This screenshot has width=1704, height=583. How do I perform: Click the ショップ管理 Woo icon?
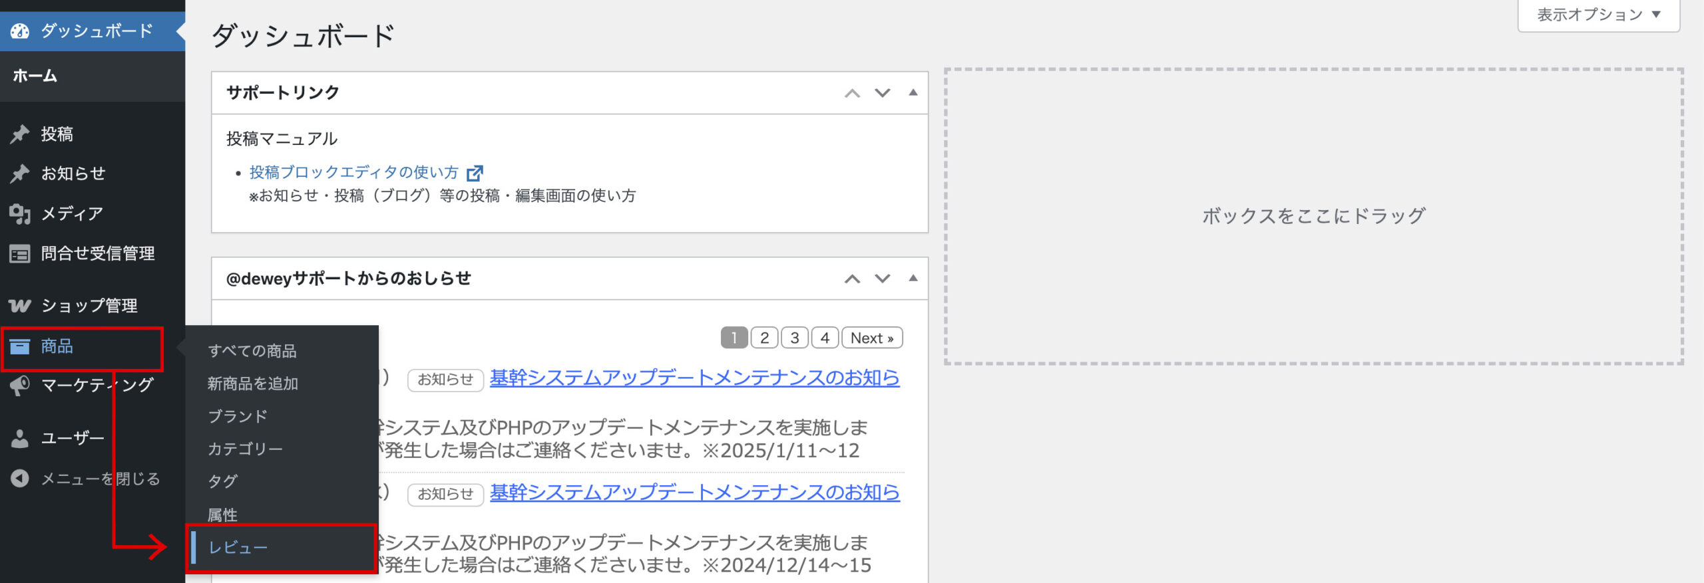pos(20,306)
